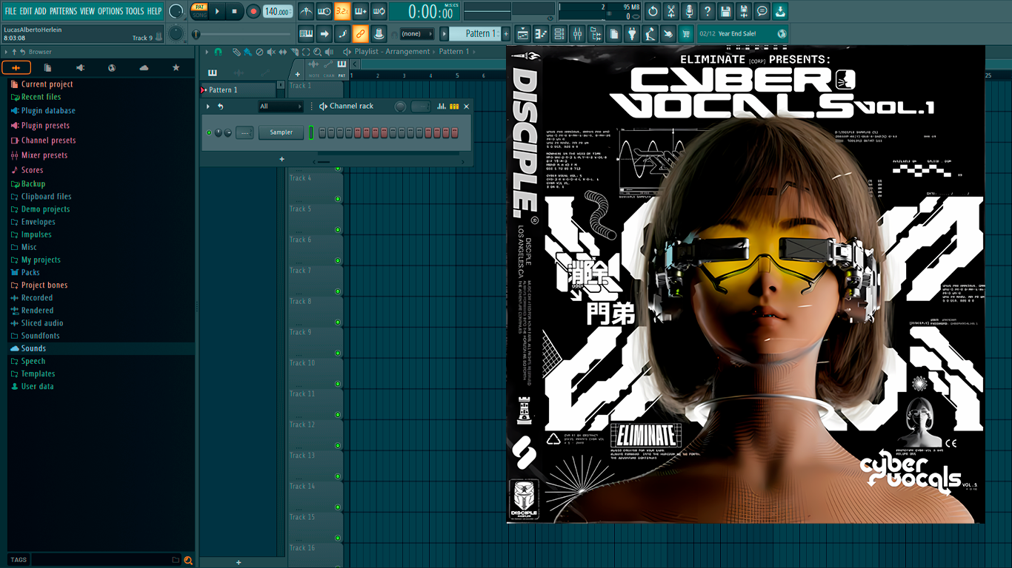This screenshot has width=1012, height=568.
Task: Open the Year End Sale news panel
Action: coord(742,33)
